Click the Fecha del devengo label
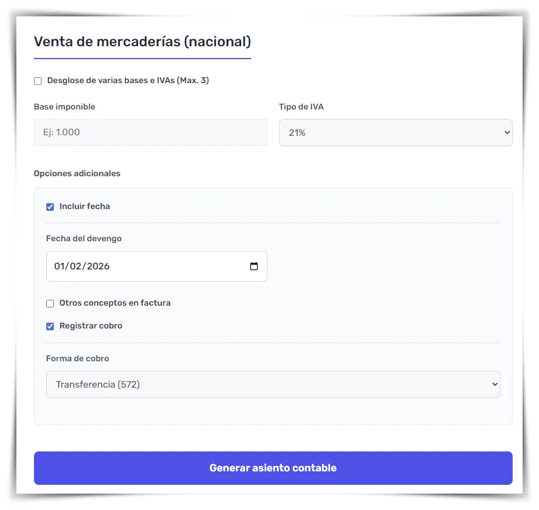The image size is (539, 510). coord(84,238)
